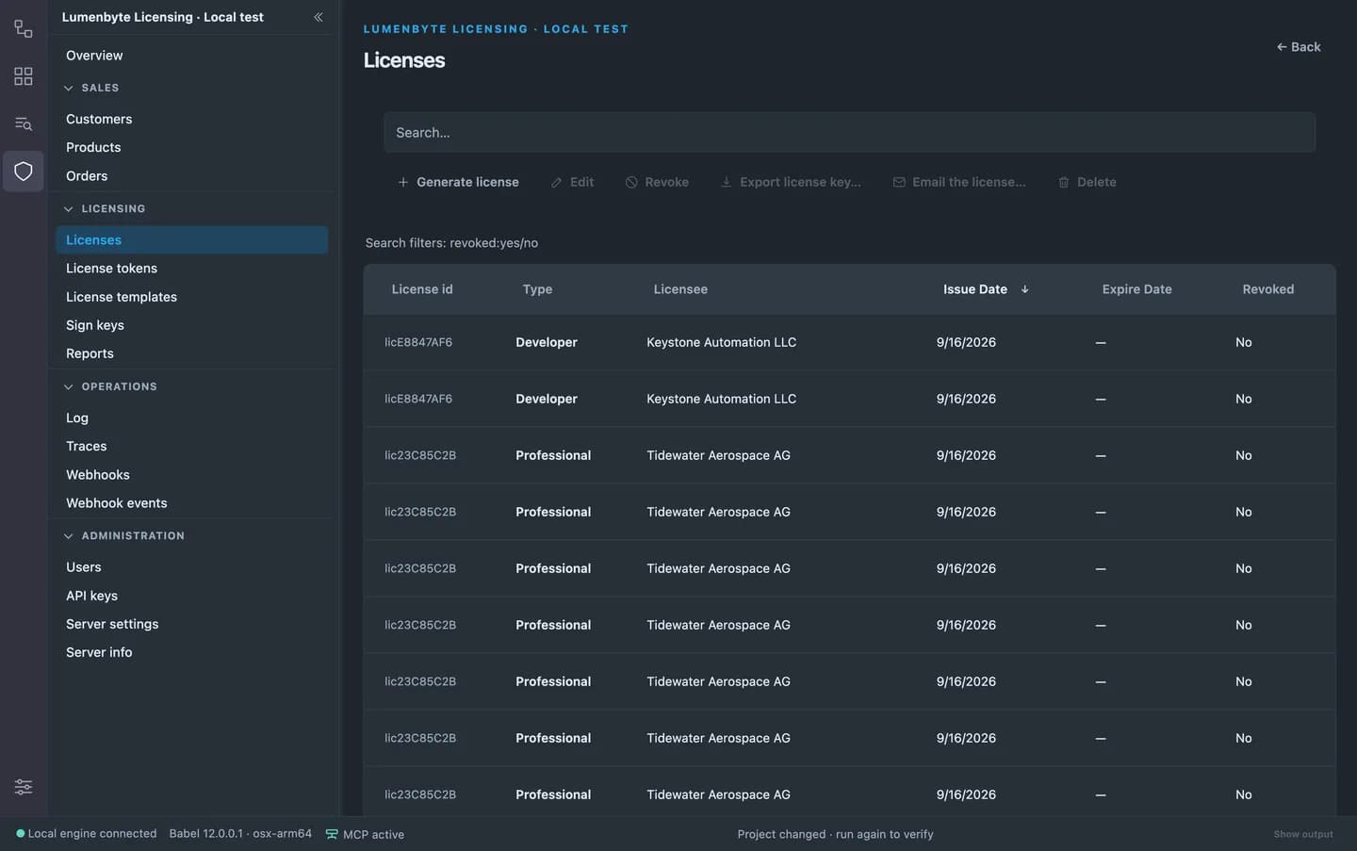Click Generate license
The width and height of the screenshot is (1357, 851).
(x=458, y=182)
